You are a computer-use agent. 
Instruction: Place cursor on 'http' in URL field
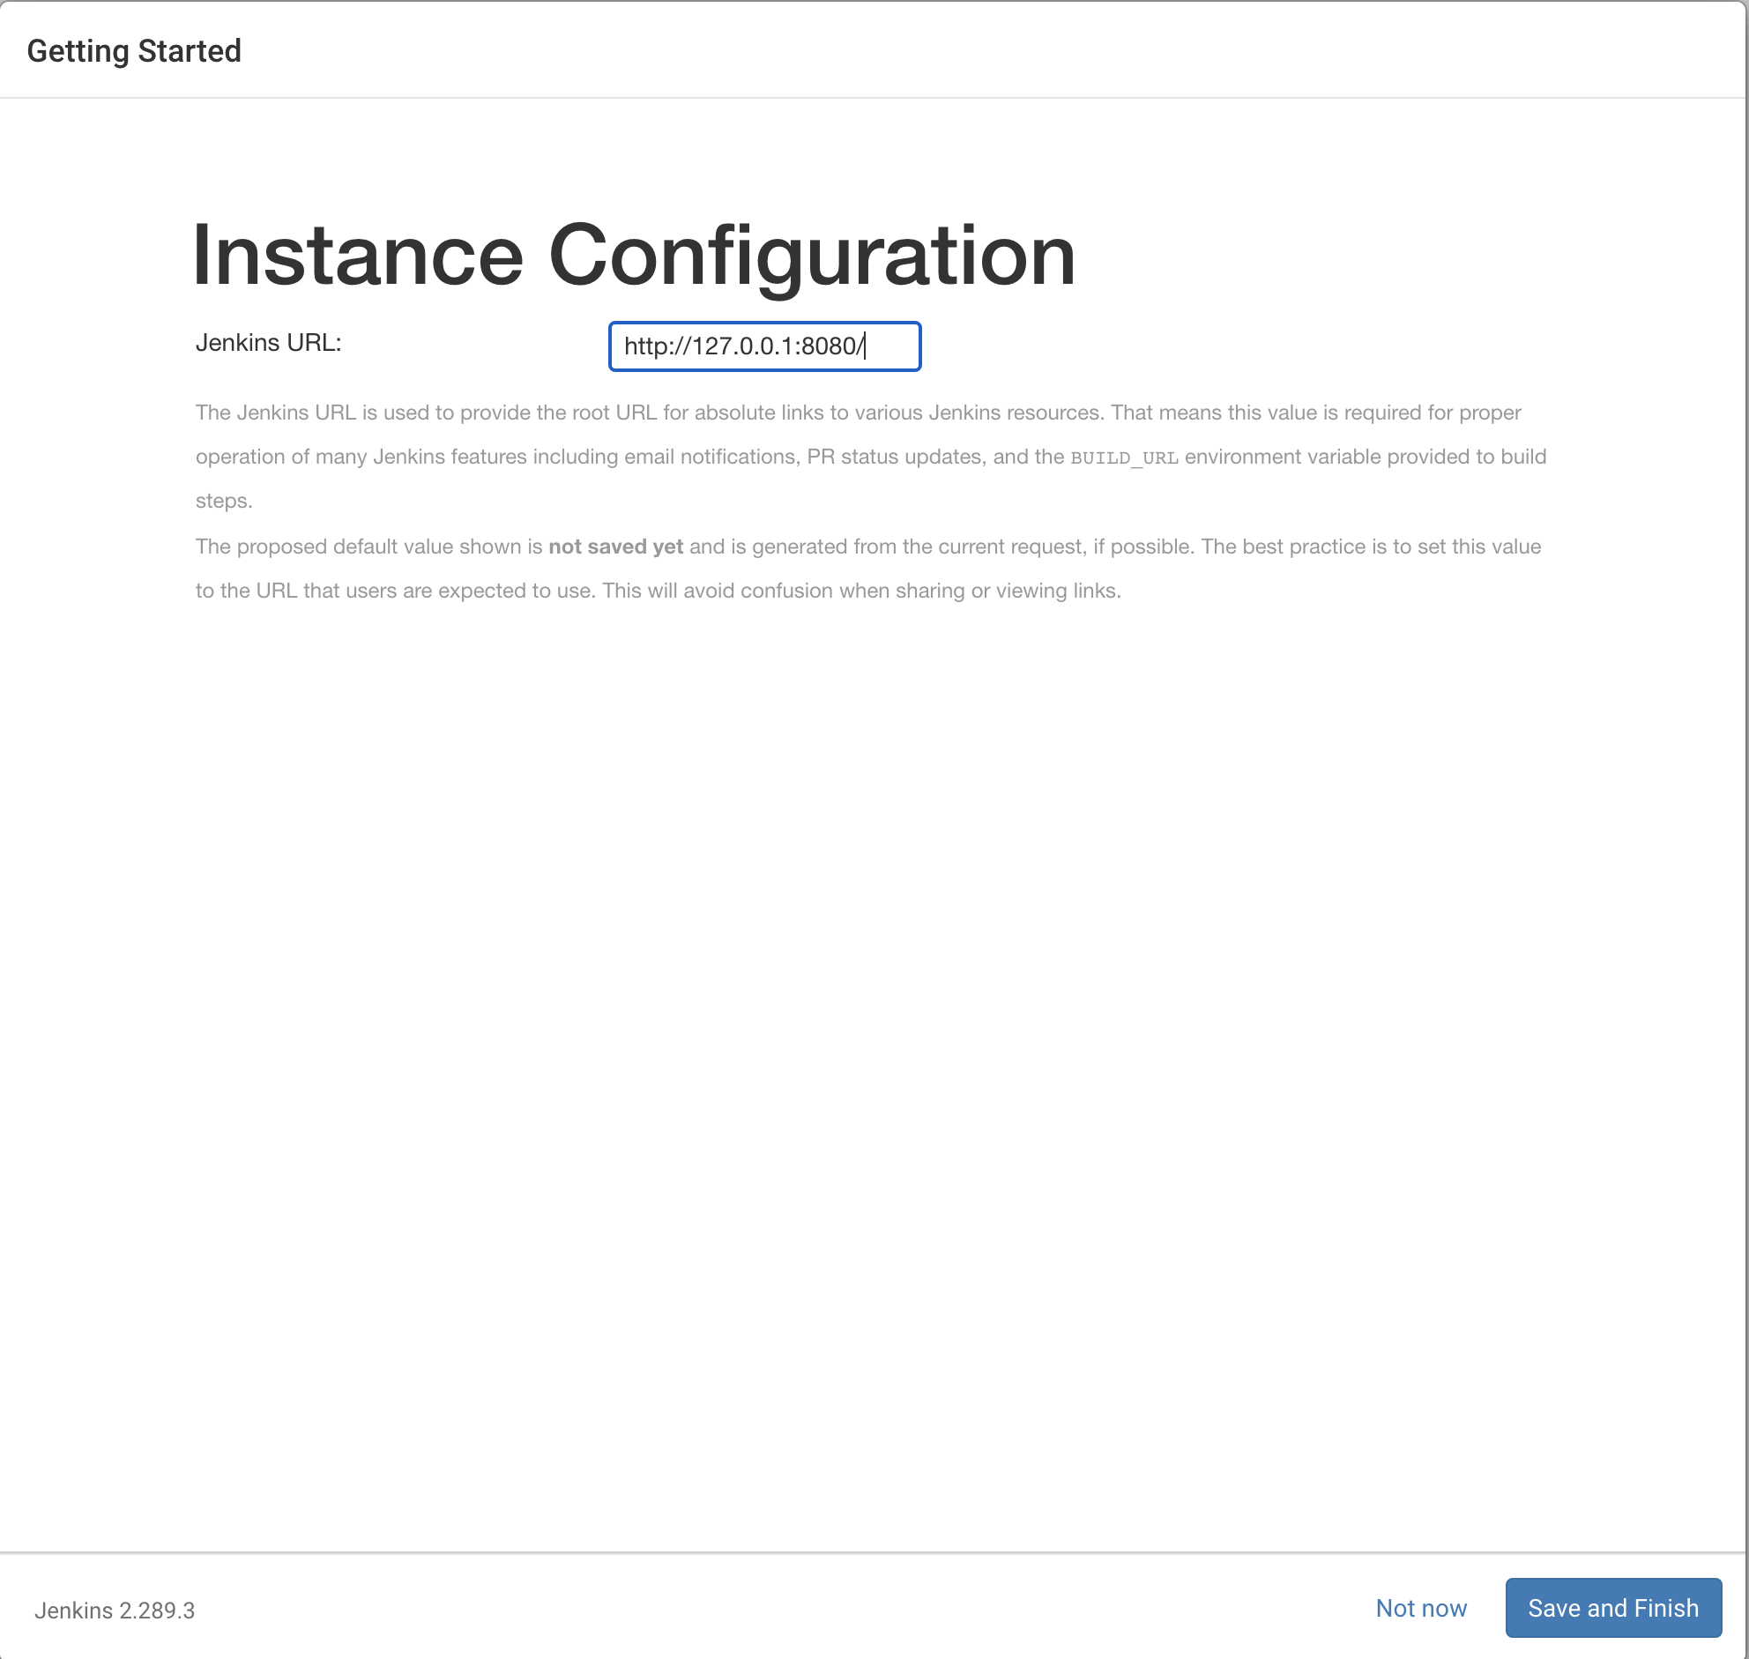click(643, 346)
